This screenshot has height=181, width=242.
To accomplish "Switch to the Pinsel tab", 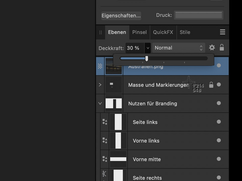I will (139, 32).
